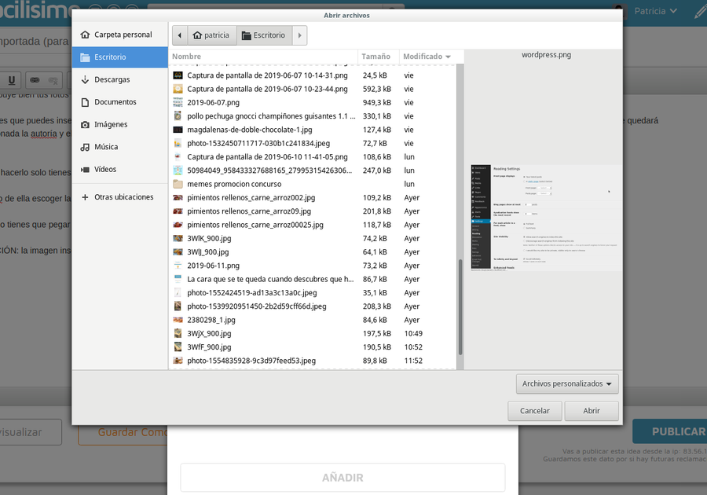
Task: Open Documentos in the sidebar
Action: (x=115, y=102)
